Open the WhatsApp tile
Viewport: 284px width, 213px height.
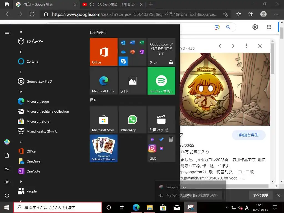tap(132, 120)
